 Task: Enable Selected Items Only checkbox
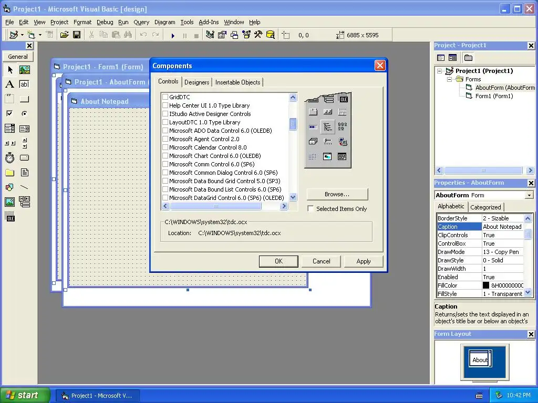(x=311, y=209)
